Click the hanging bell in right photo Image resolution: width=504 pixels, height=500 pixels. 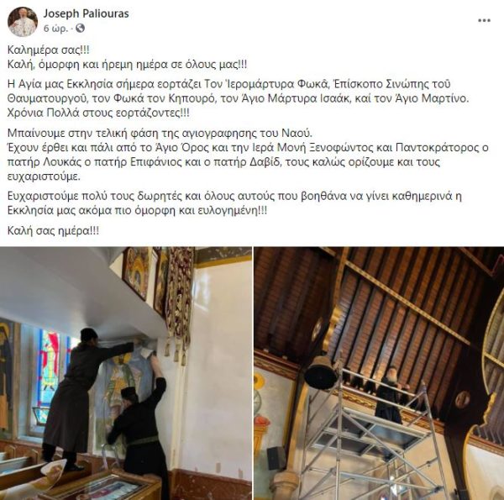pos(320,373)
